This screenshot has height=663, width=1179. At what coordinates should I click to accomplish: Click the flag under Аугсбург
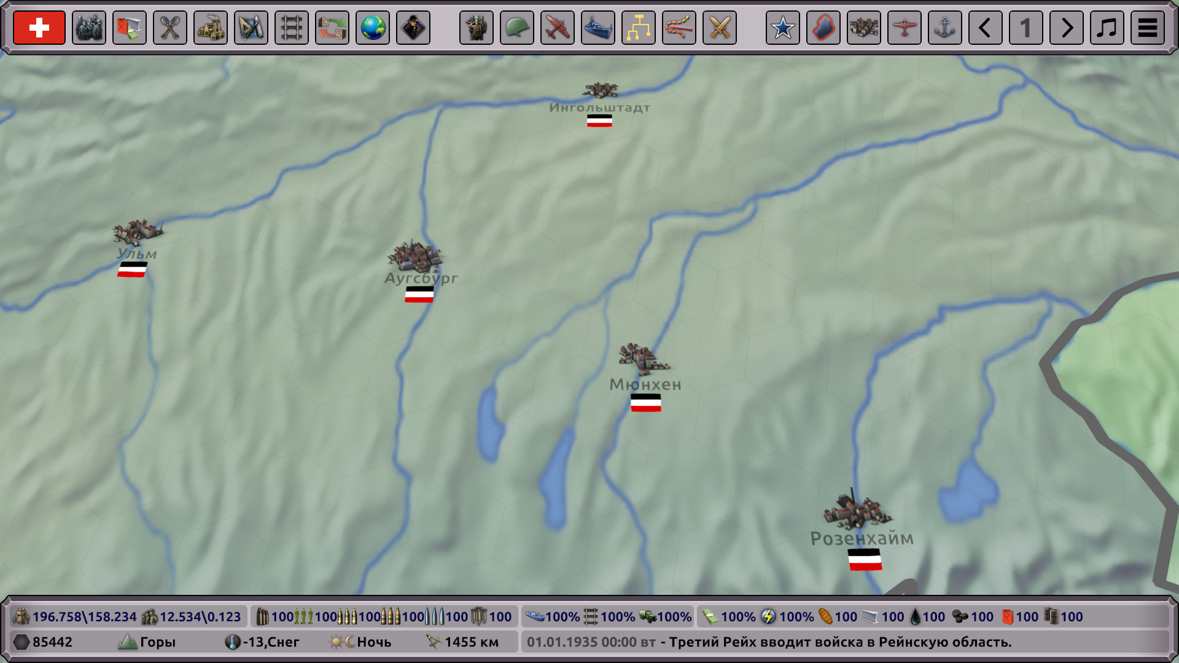(x=419, y=295)
